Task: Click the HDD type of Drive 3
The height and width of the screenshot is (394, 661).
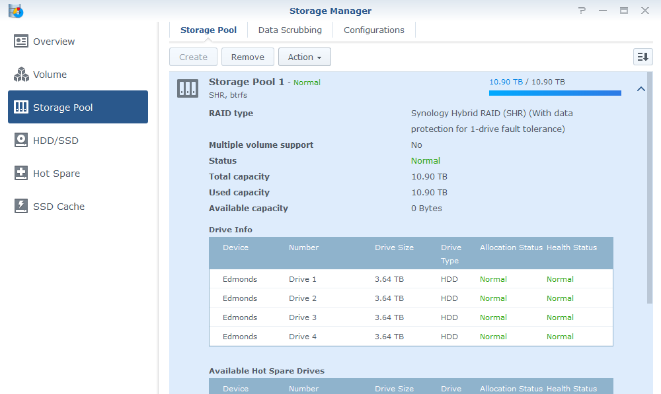Action: [x=449, y=317]
